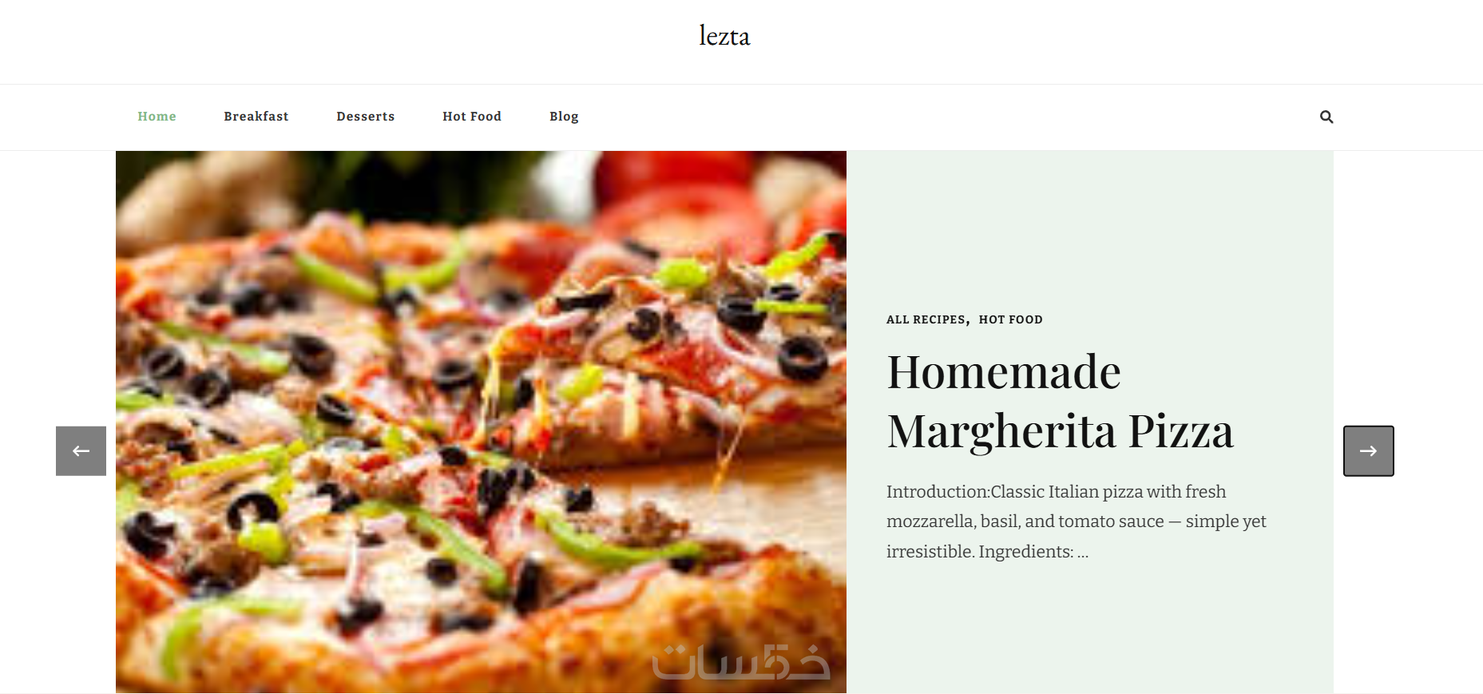Click the Arabic watermark on pizza photo

click(x=741, y=662)
